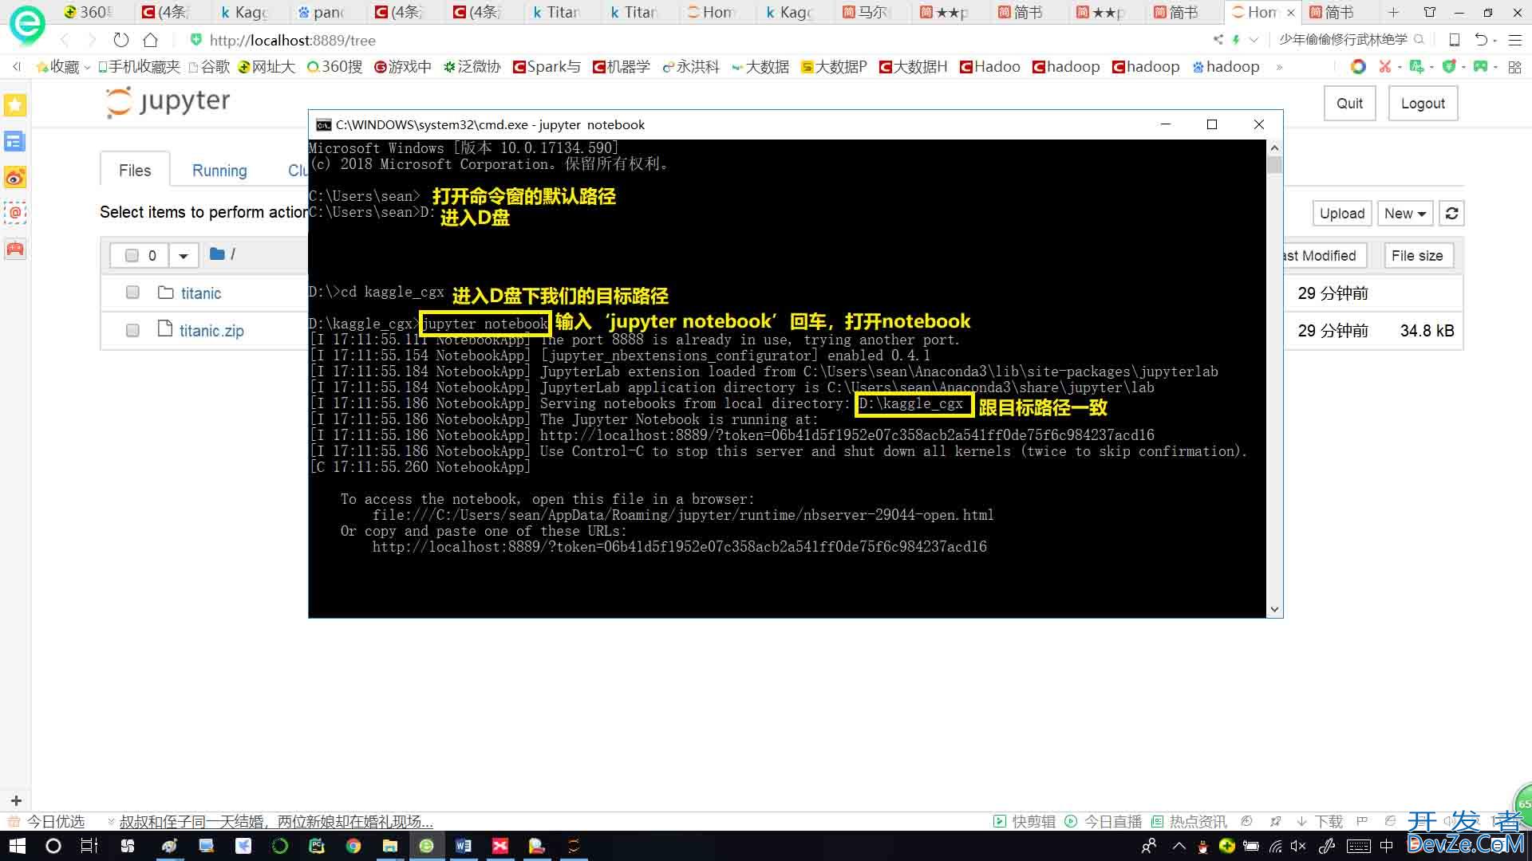The width and height of the screenshot is (1532, 861).
Task: Open File Explorer from taskbar
Action: [390, 846]
